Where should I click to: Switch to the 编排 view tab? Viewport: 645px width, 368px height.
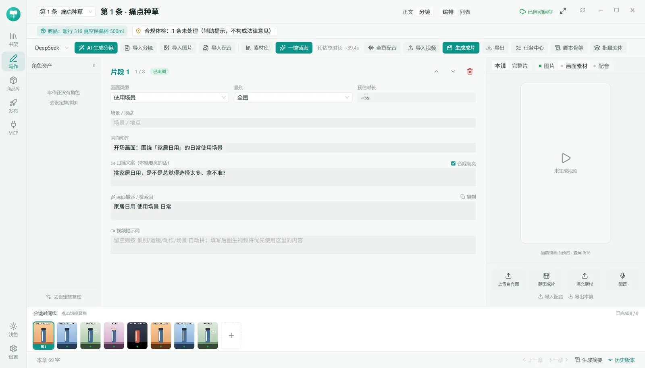448,12
